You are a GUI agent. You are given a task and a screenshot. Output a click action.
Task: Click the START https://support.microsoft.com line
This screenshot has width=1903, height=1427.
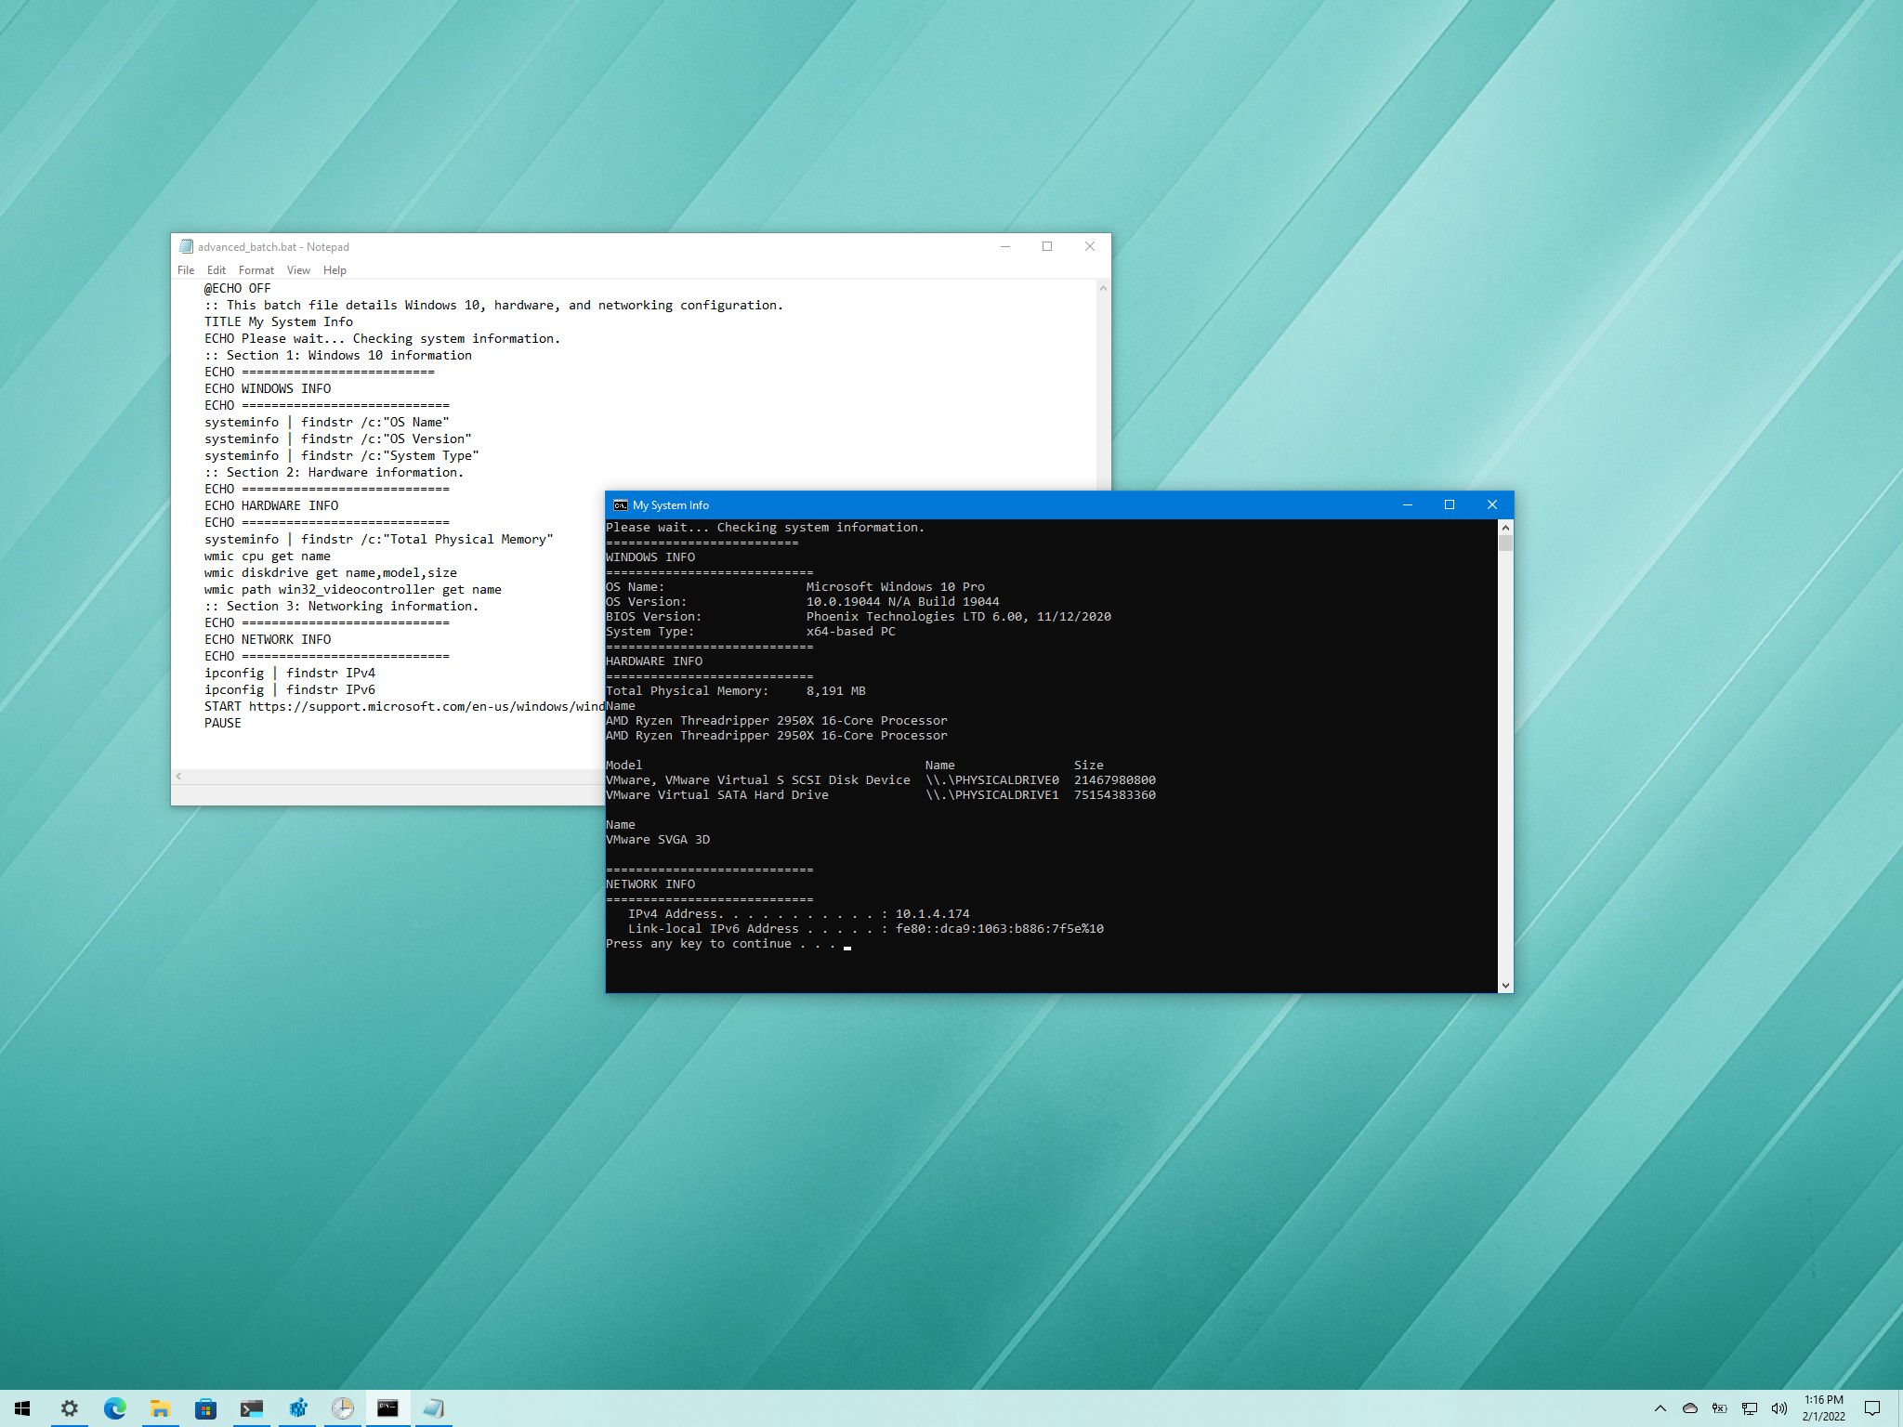[x=404, y=706]
